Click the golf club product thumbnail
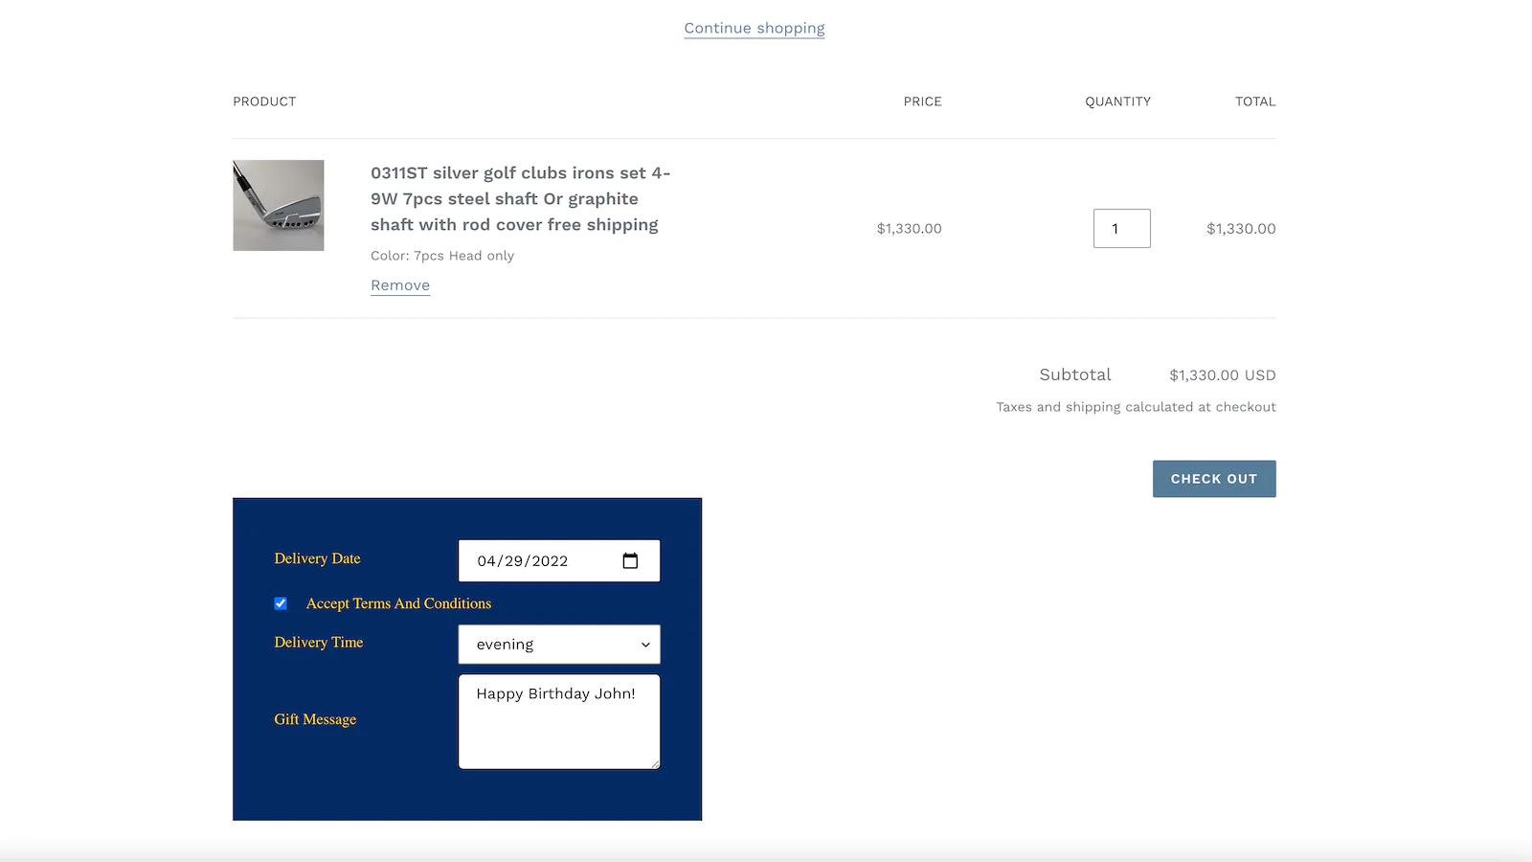1532x862 pixels. coord(278,205)
